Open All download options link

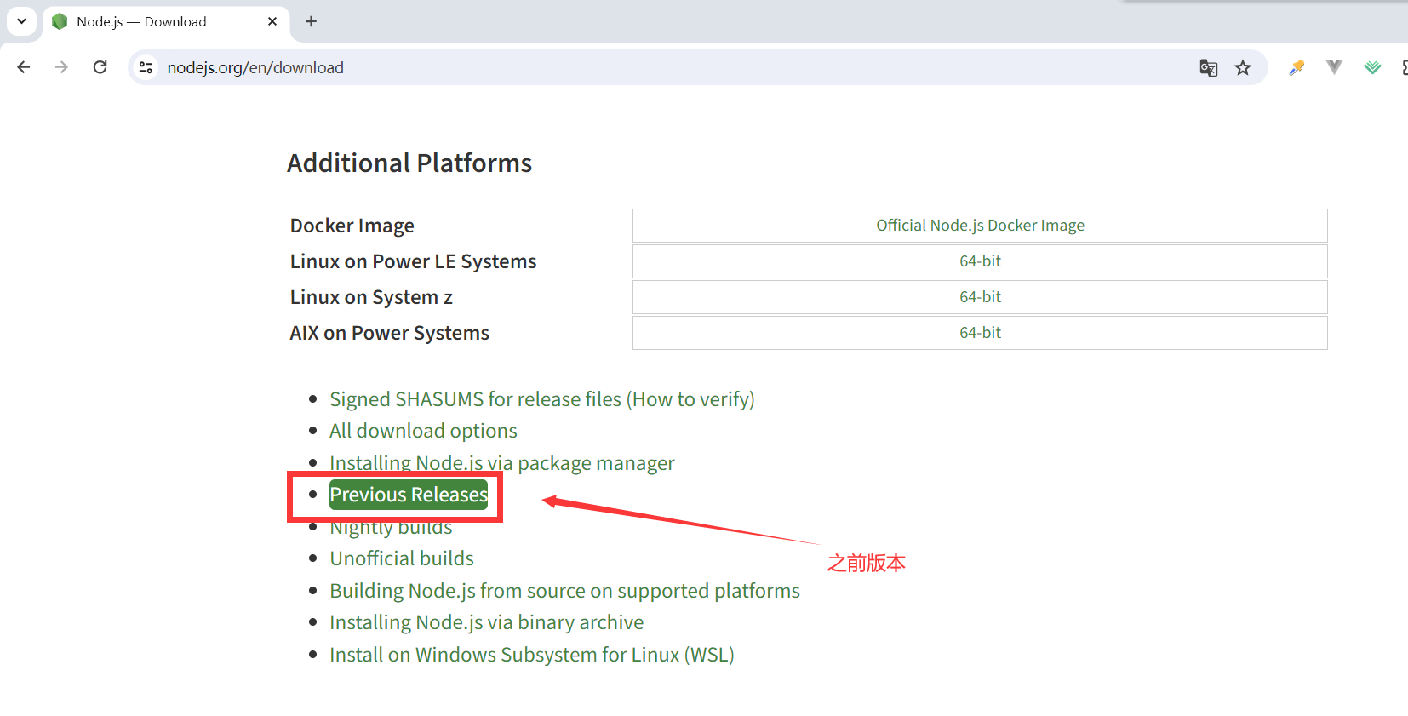[x=423, y=431]
